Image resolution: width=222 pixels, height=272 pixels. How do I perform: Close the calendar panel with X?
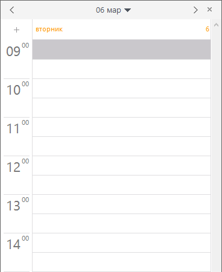209,10
